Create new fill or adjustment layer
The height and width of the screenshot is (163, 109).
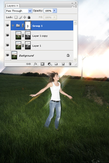[x=50, y=64]
